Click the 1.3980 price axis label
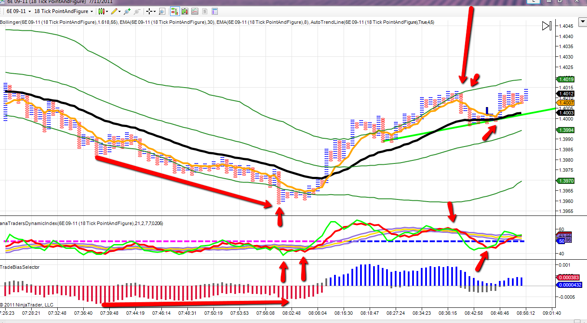The width and height of the screenshot is (587, 323). click(x=566, y=160)
